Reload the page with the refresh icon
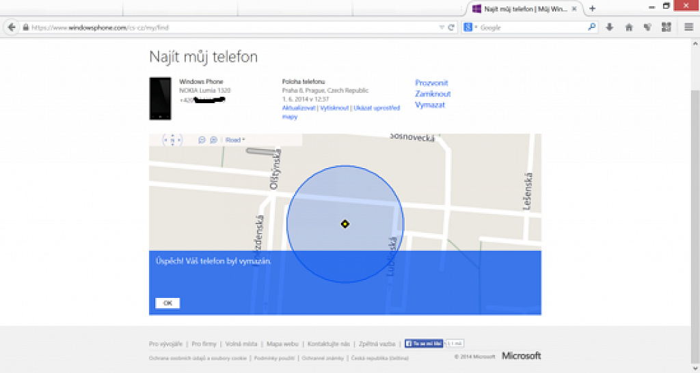Image resolution: width=700 pixels, height=373 pixels. click(451, 27)
